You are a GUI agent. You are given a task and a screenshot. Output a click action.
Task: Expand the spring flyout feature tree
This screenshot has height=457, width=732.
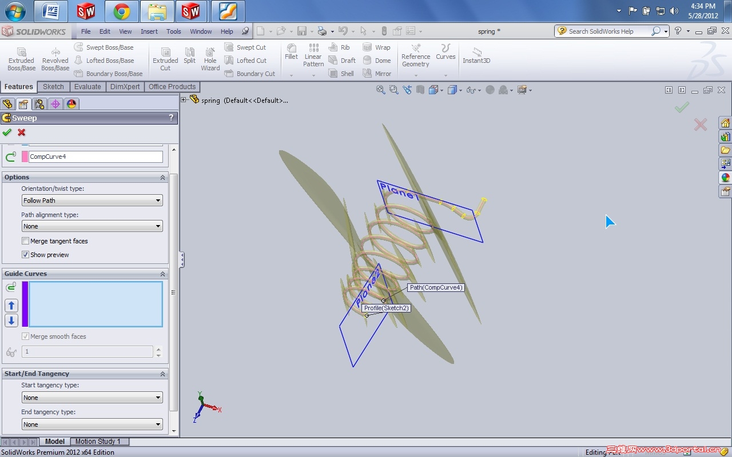pyautogui.click(x=184, y=100)
